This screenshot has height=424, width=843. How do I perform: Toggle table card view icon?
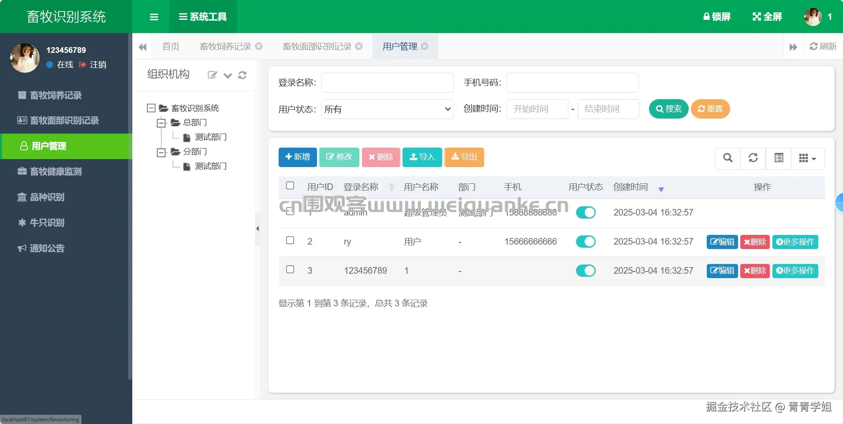pos(779,158)
